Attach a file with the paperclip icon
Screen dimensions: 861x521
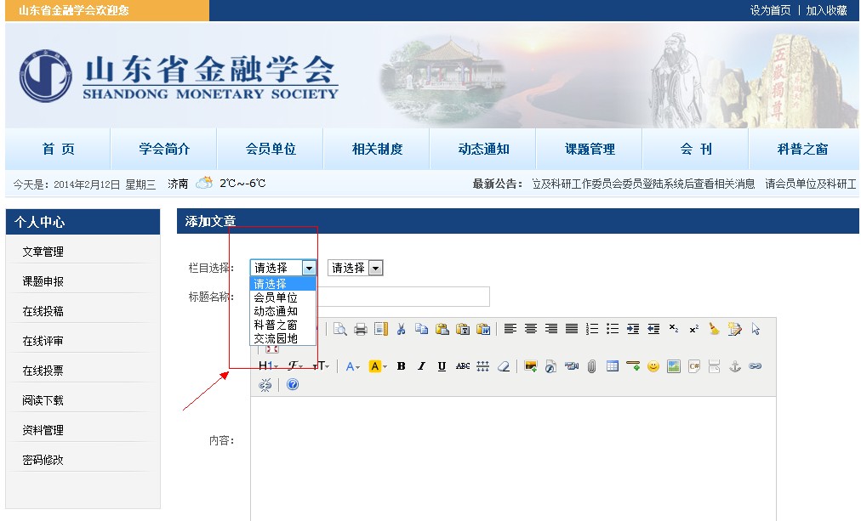click(x=591, y=366)
